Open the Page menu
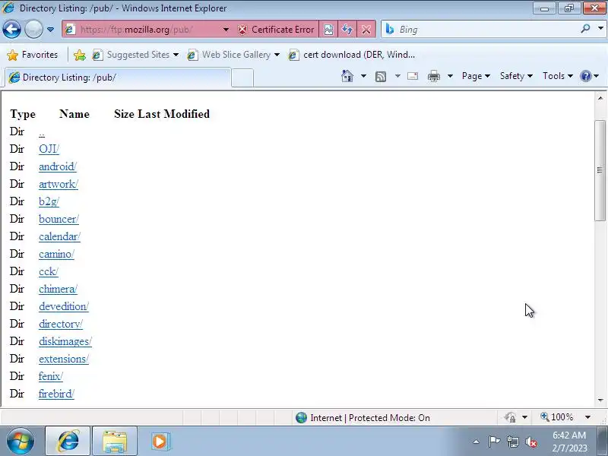The height and width of the screenshot is (456, 608). tap(476, 76)
